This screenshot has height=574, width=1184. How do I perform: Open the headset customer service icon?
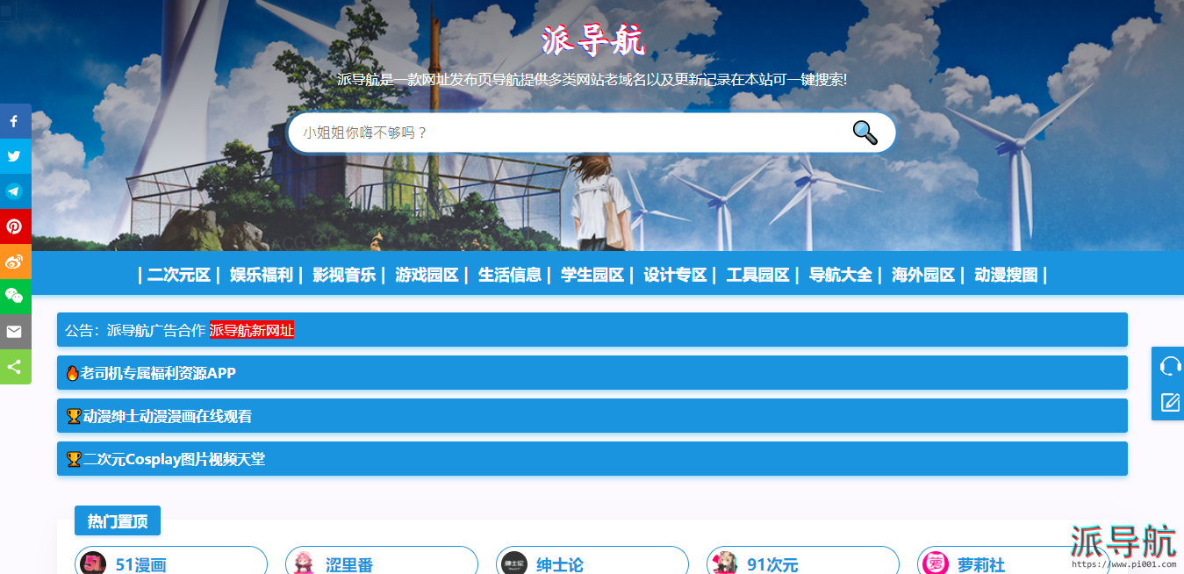(1170, 366)
